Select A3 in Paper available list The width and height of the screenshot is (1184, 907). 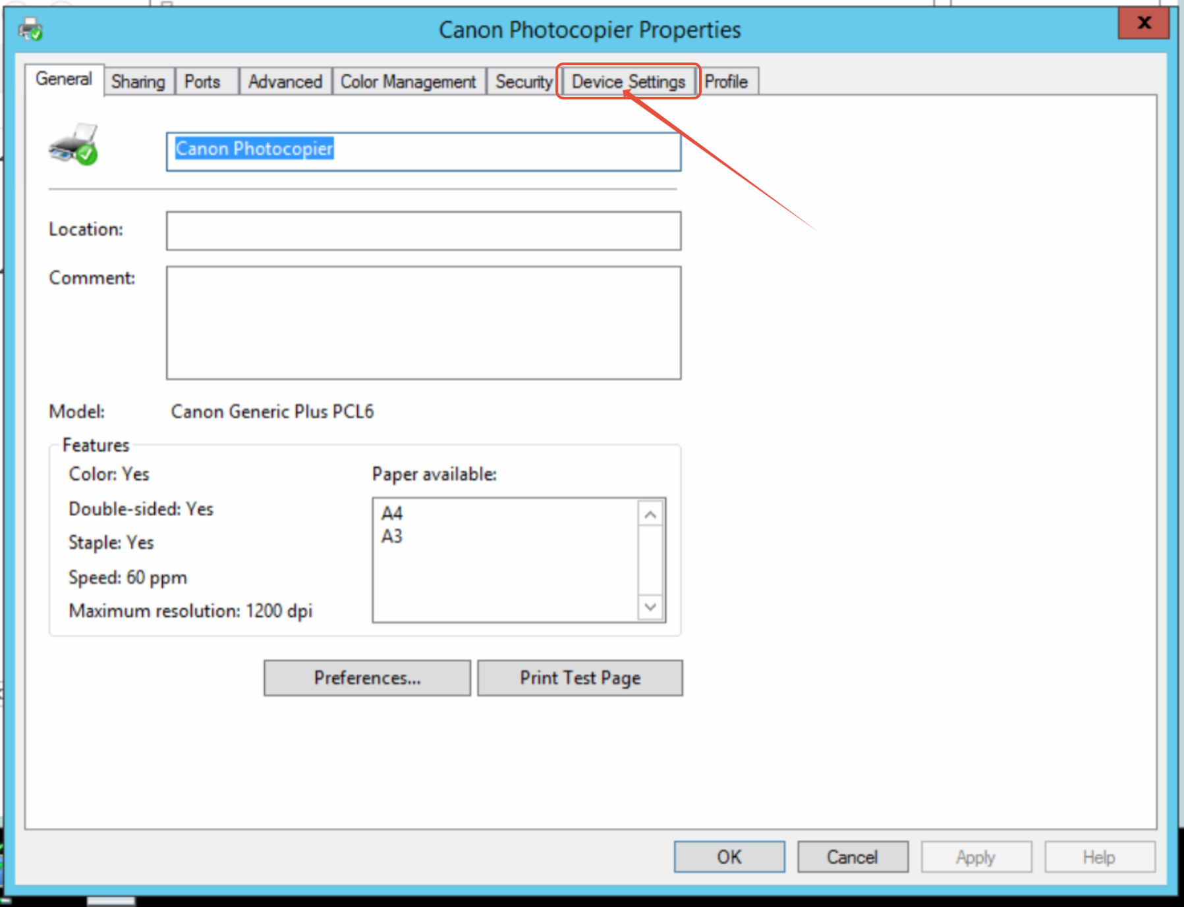(392, 536)
